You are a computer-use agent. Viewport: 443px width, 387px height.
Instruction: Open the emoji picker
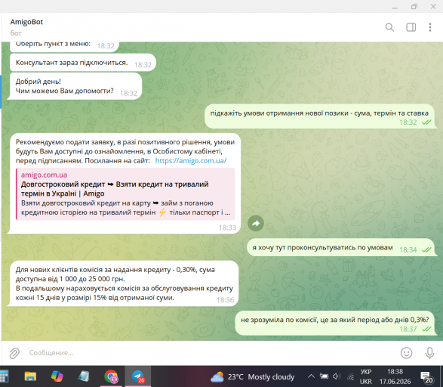406,353
